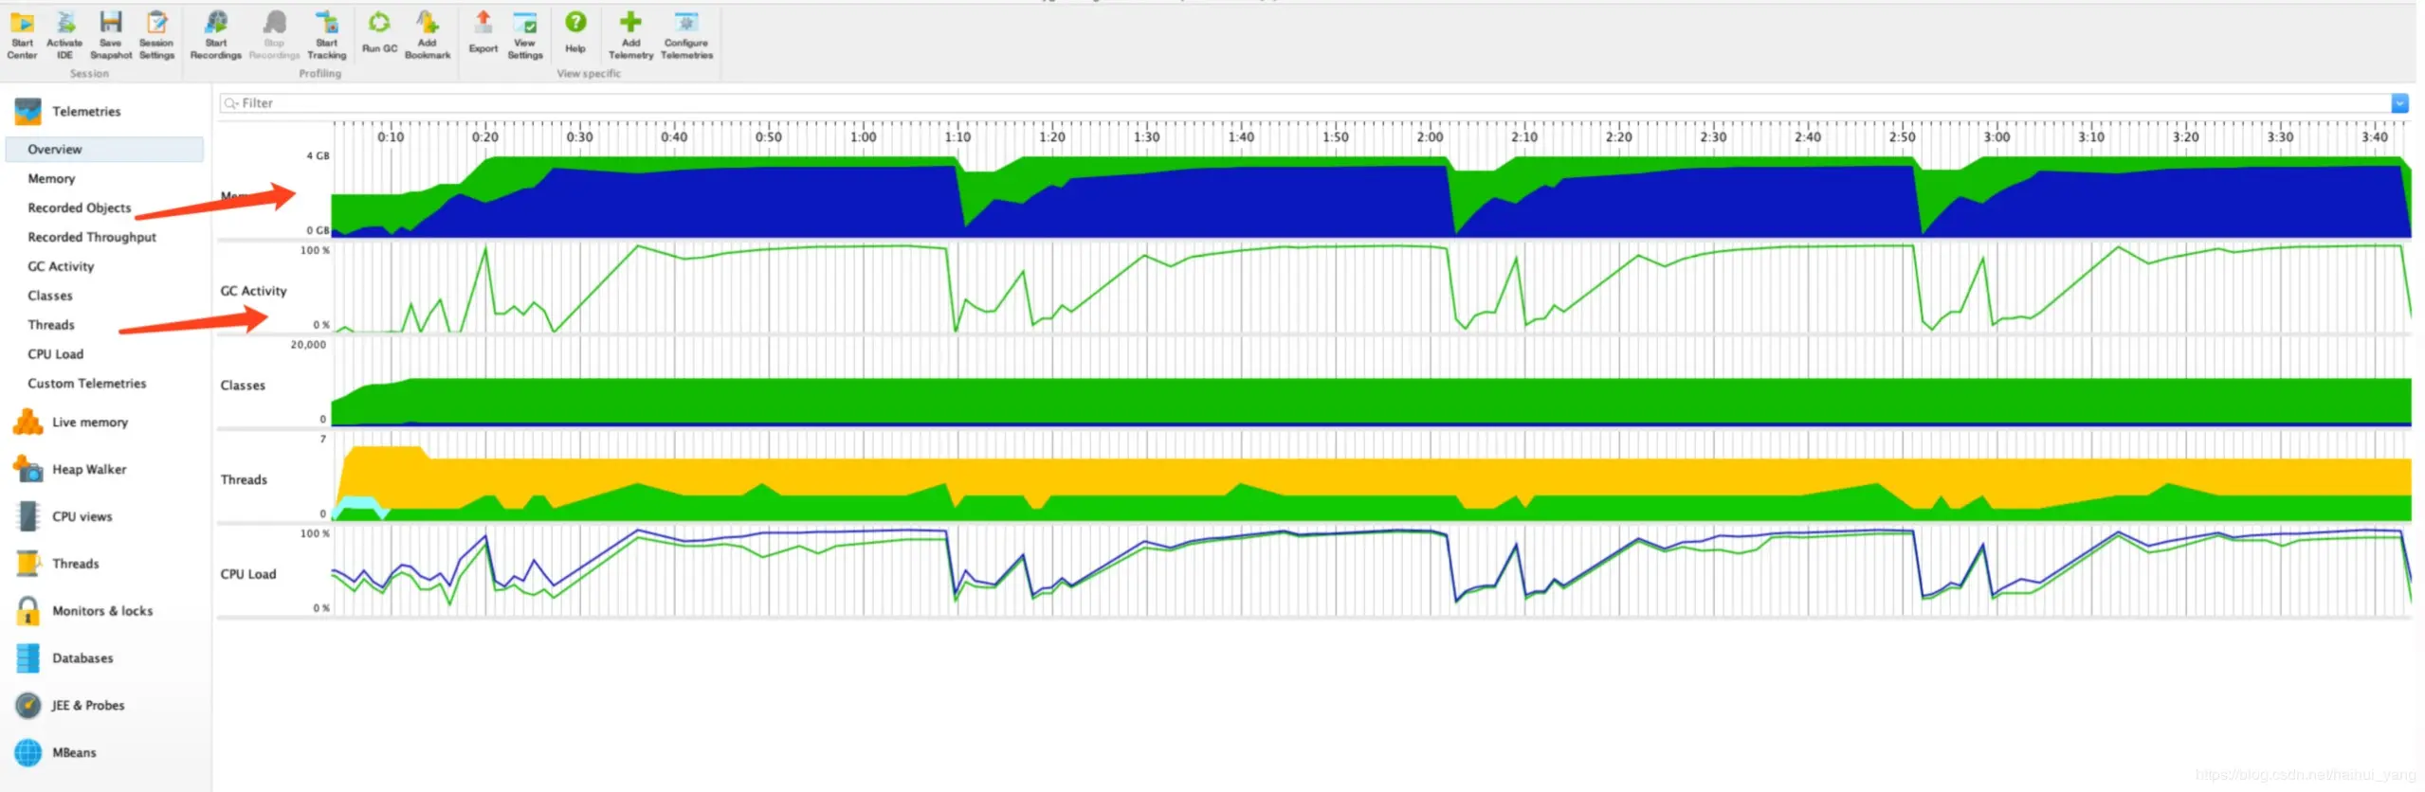Click the Threads graph row label
Screen dimensions: 2425x792
244,480
